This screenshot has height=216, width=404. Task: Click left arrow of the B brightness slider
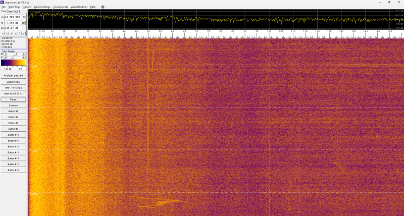pyautogui.click(x=5, y=54)
